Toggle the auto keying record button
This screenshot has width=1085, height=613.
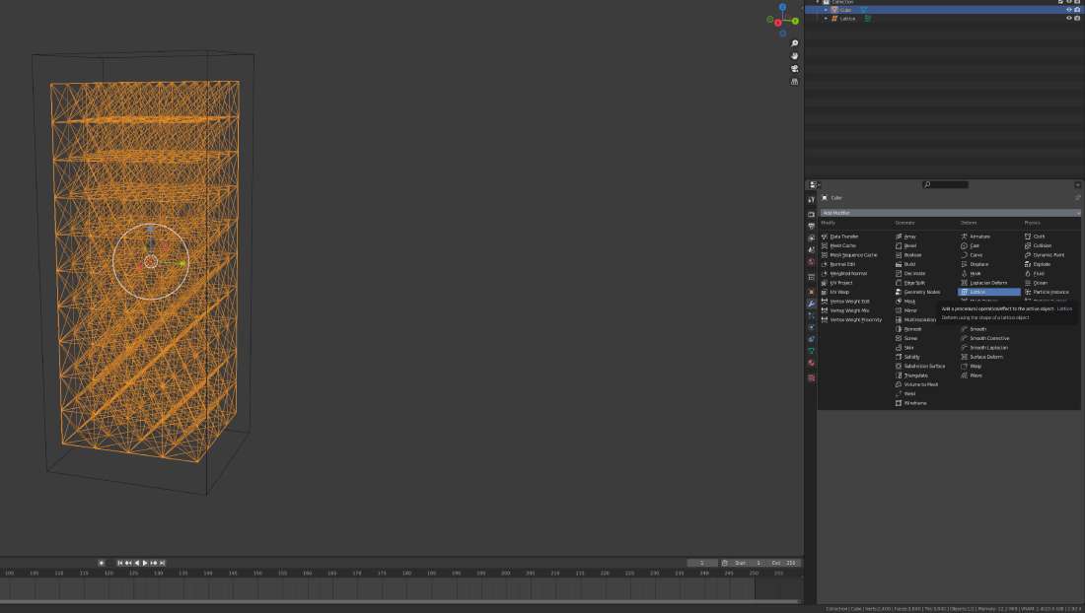pos(101,564)
